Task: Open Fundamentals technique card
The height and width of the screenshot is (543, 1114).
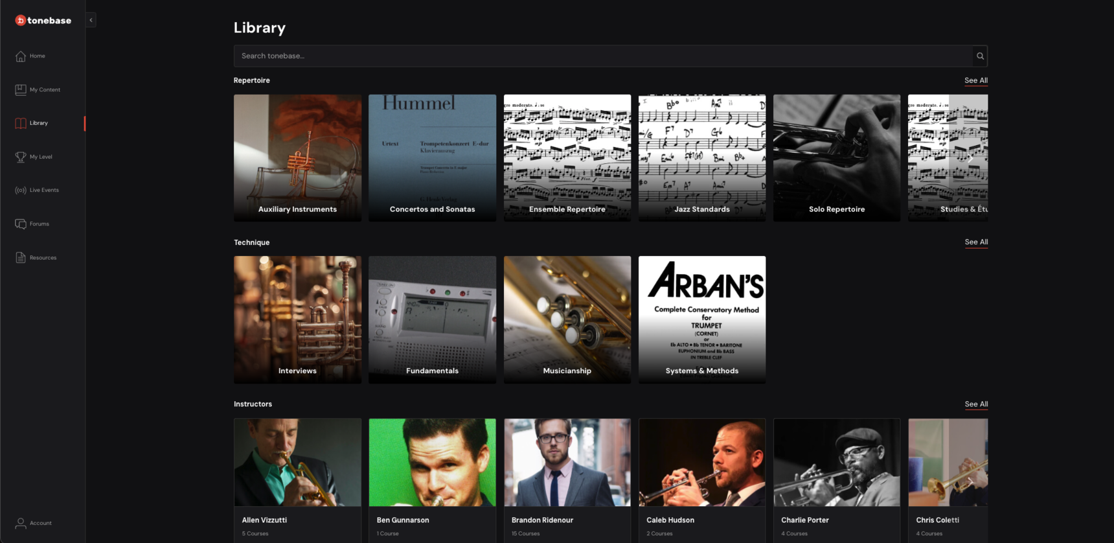Action: pyautogui.click(x=433, y=320)
